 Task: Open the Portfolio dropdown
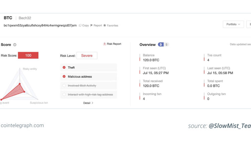pyautogui.click(x=233, y=24)
